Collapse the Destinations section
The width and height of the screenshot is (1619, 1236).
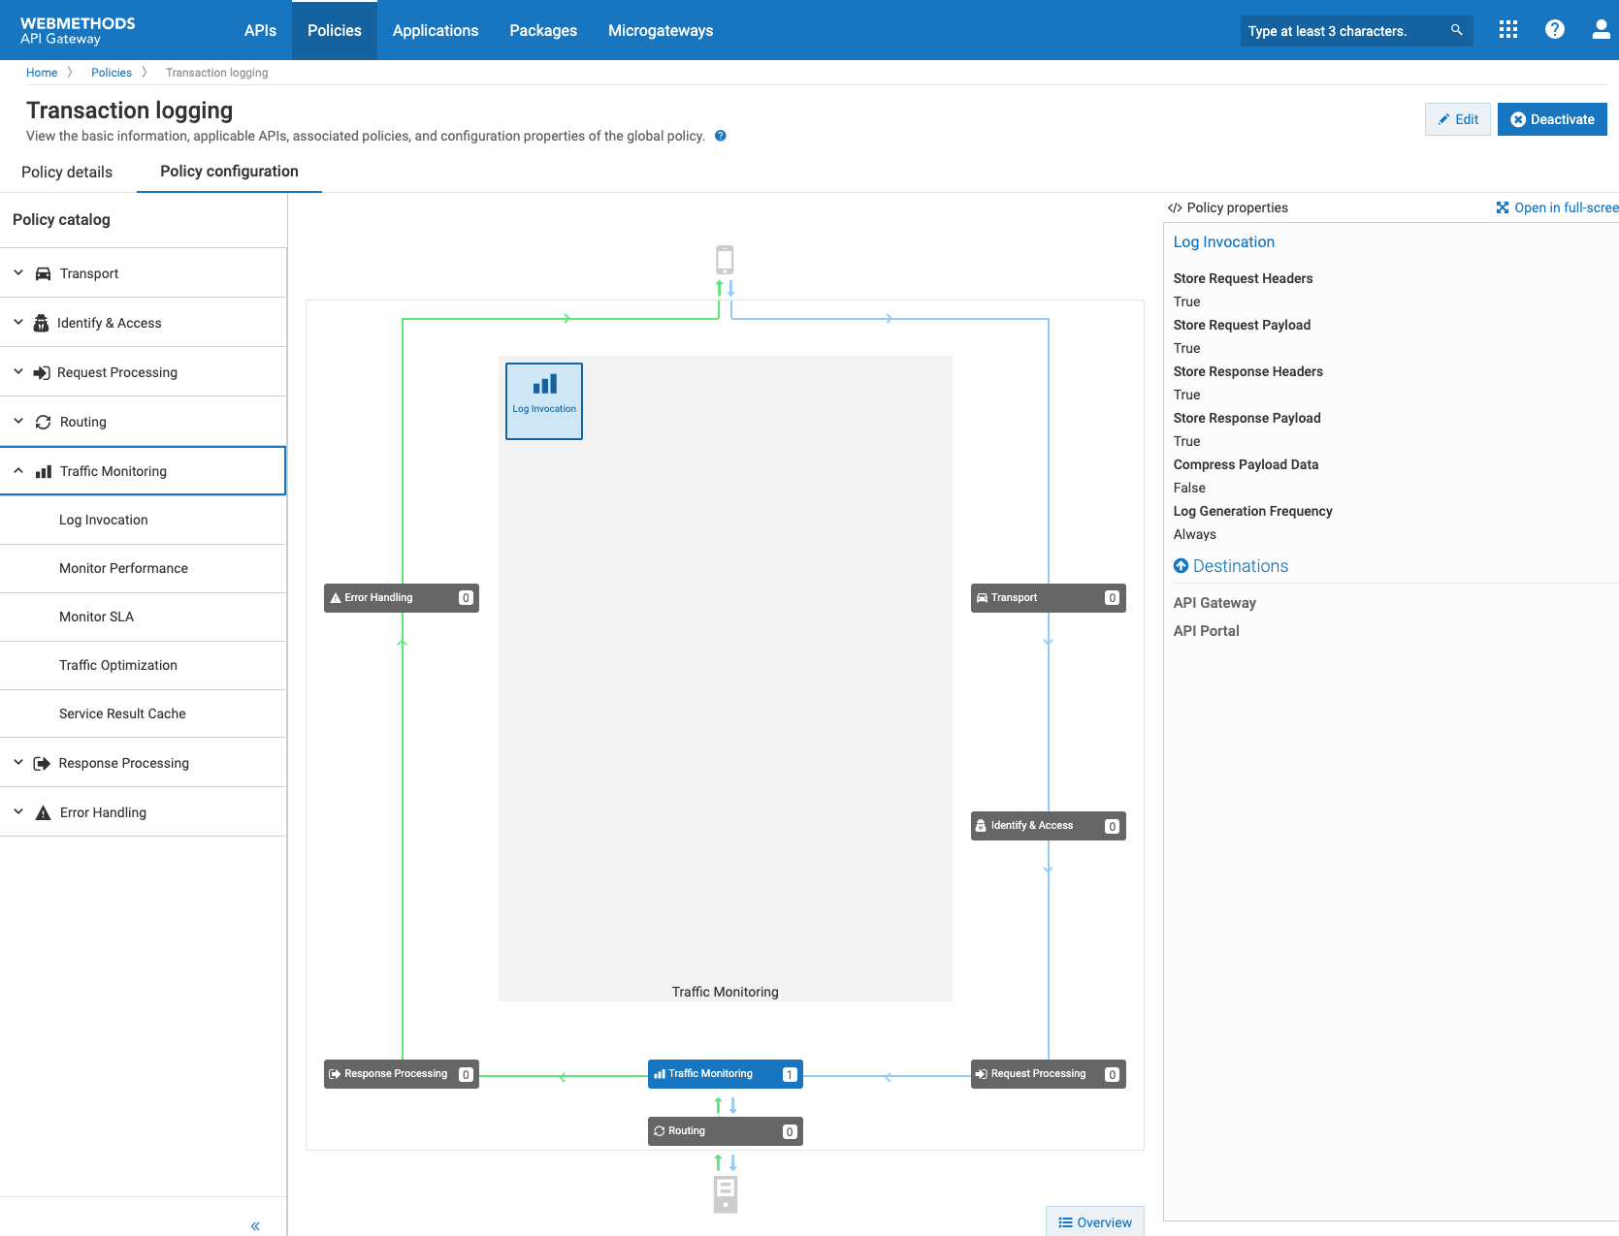(1181, 566)
